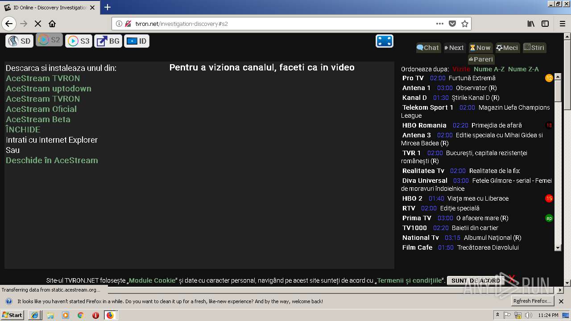Select the RTV channel

point(409,208)
